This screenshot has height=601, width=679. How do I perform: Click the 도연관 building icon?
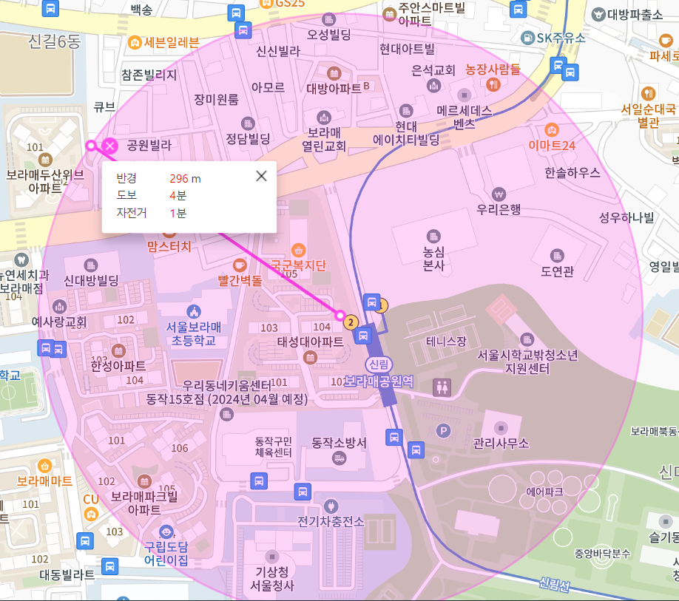pos(557,256)
